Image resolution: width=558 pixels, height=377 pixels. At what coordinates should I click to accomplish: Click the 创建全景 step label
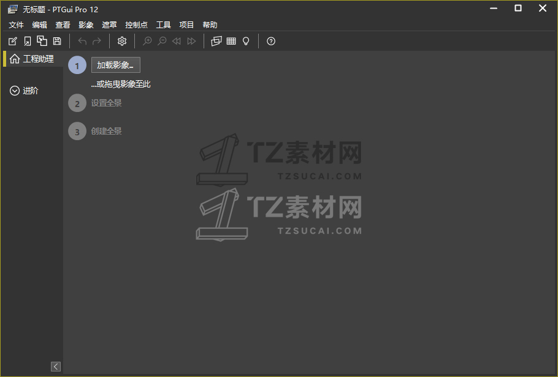click(107, 131)
